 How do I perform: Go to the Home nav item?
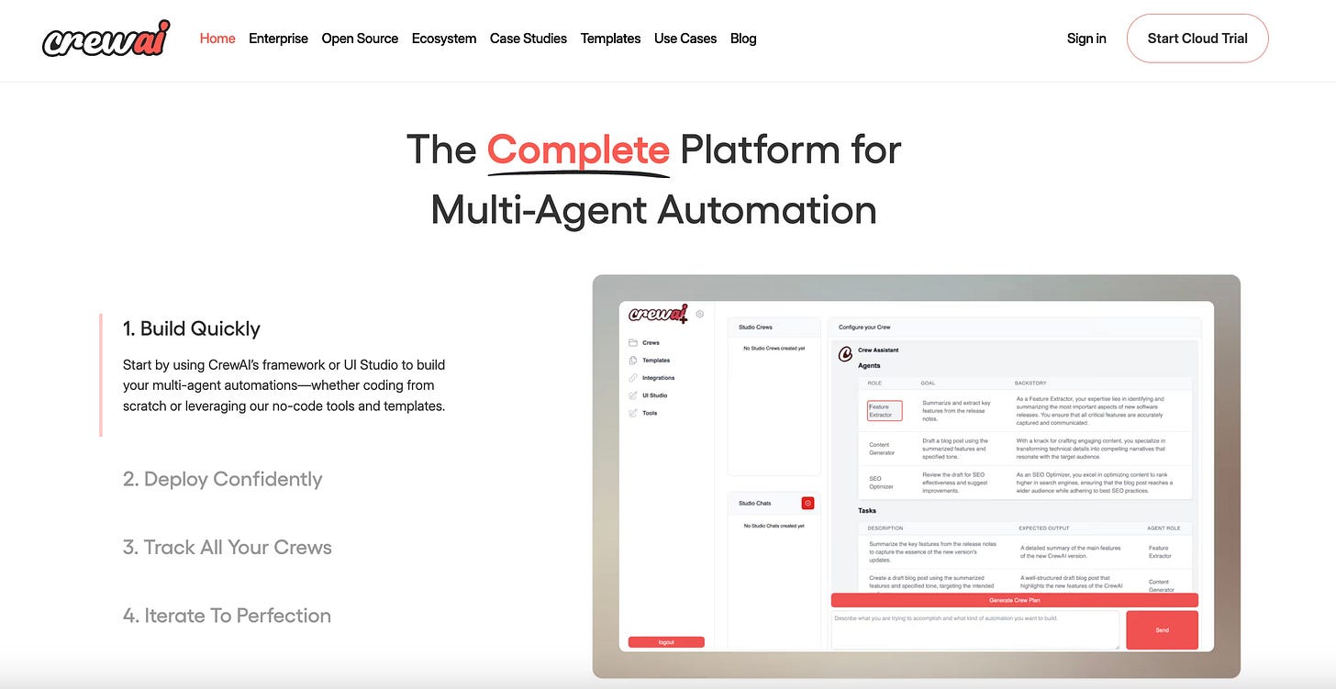(217, 39)
